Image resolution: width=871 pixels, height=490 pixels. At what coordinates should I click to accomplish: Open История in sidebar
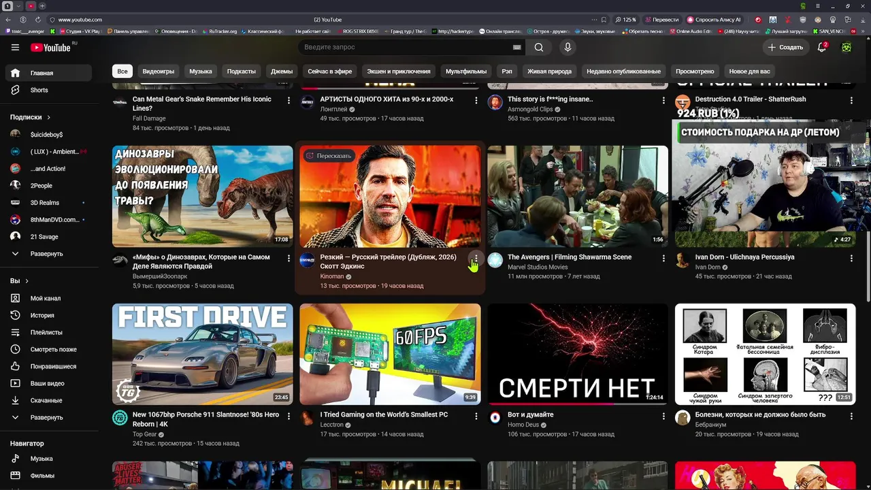click(x=48, y=315)
